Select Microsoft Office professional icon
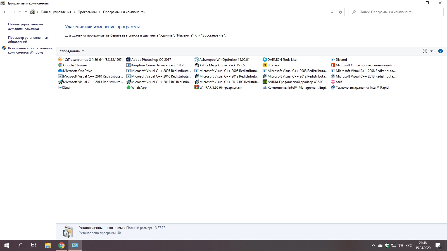The height and width of the screenshot is (251, 447). pyautogui.click(x=333, y=65)
